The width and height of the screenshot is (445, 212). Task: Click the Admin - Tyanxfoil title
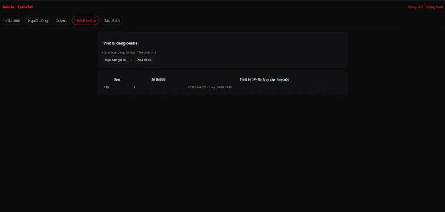coord(18,7)
